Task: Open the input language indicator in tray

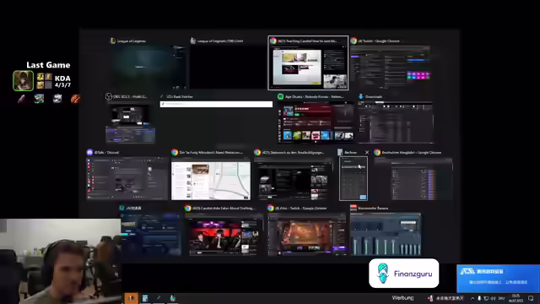Action: [501, 298]
